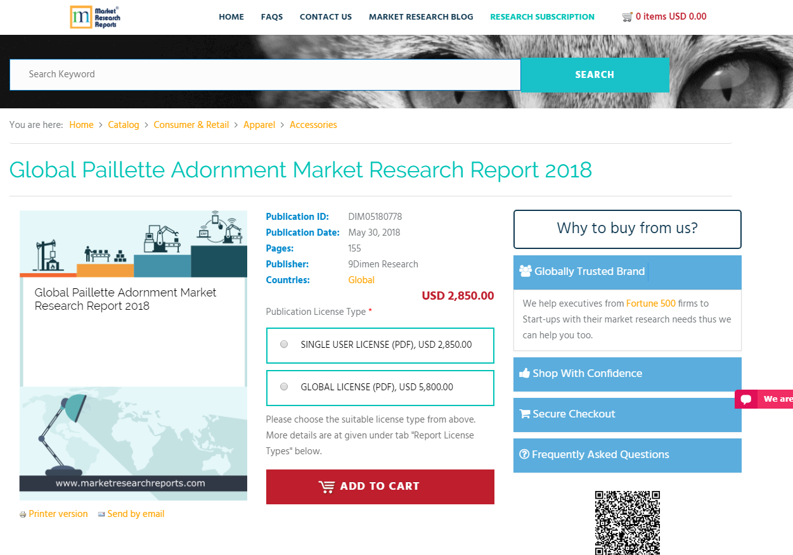Open the FAQS menu item
This screenshot has width=793, height=555.
(x=272, y=17)
